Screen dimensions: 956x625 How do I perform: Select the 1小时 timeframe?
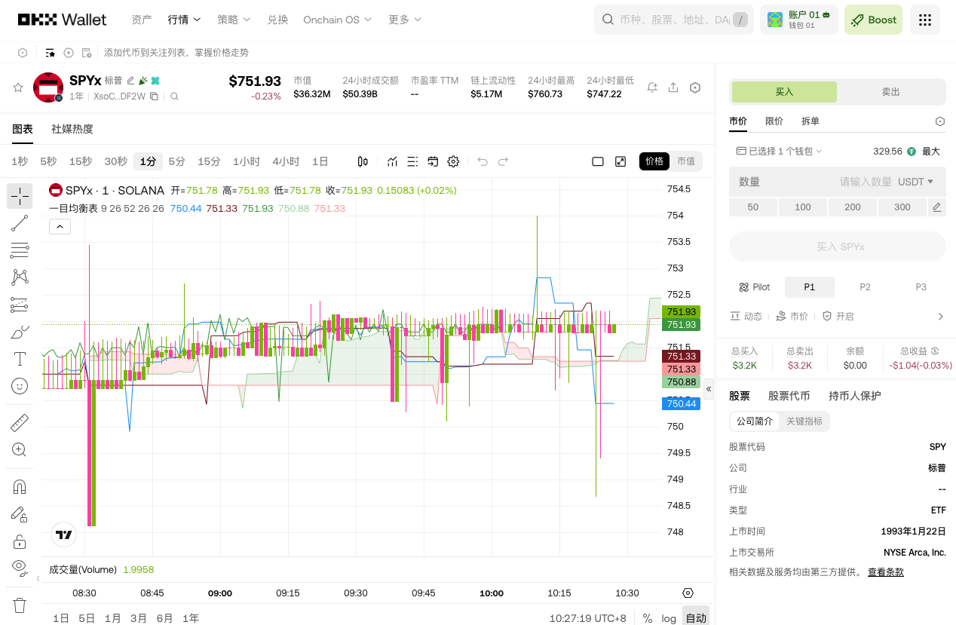click(247, 161)
